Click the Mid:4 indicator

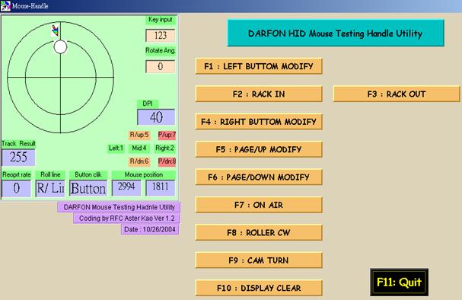[x=139, y=148]
